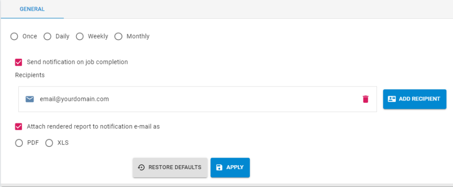Click the contact card icon on Add Recipient

click(392, 99)
